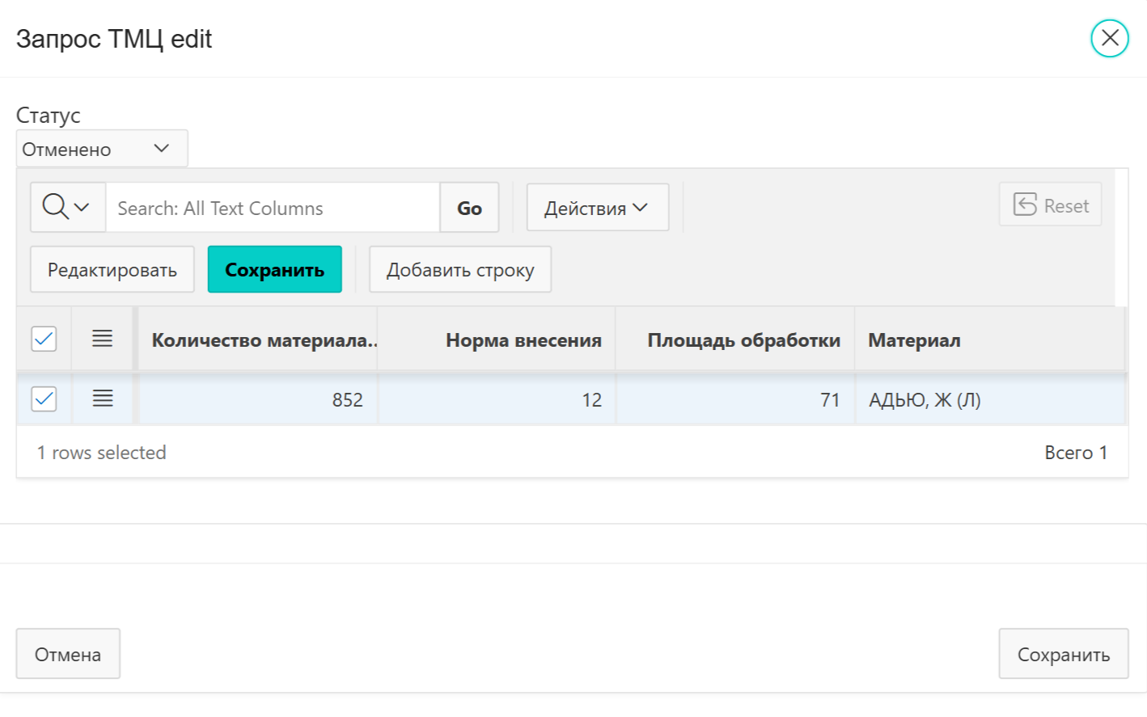Close the Запрос ТМЦ edit dialog
Screen dimensions: 1147x717
click(1109, 39)
